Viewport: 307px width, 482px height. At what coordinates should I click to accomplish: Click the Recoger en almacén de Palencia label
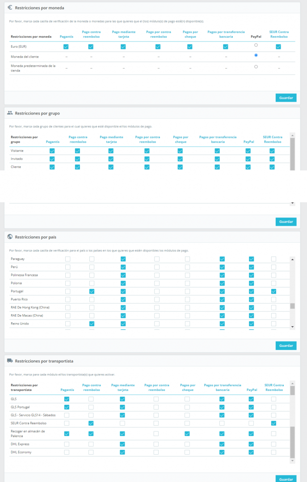pyautogui.click(x=28, y=433)
